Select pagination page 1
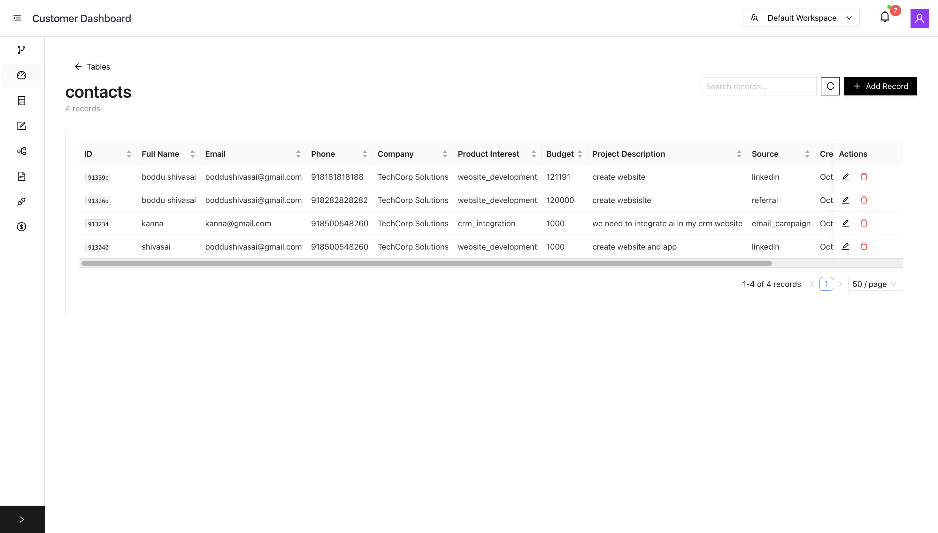 (826, 284)
